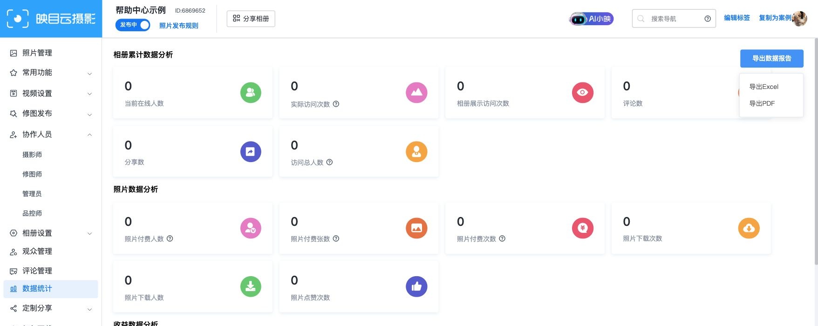Click the 定制分享 share icon
The width and height of the screenshot is (818, 326).
point(14,308)
